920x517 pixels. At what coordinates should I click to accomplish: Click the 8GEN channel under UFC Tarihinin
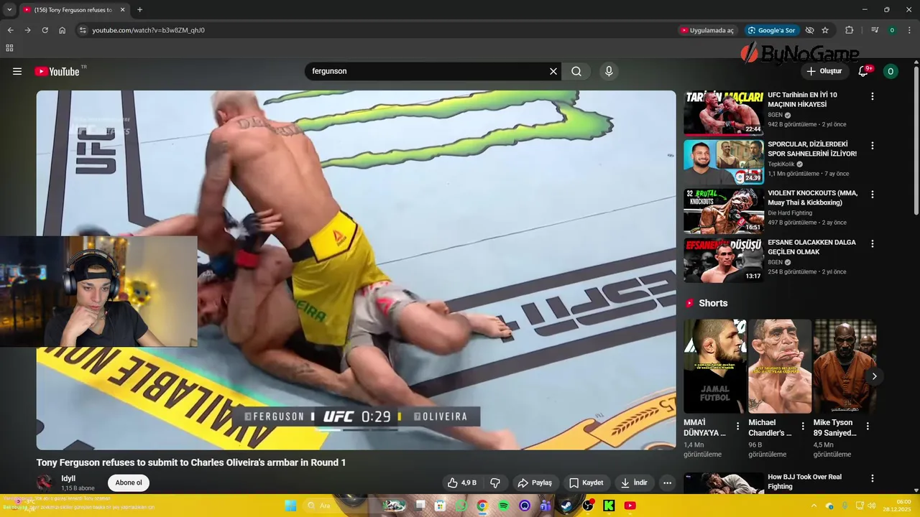tap(775, 115)
